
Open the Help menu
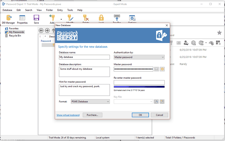coord(80,10)
